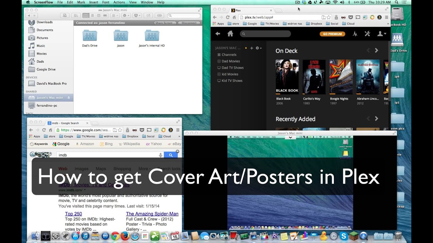The image size is (433, 243).
Task: Reload the plex.tv page
Action: coord(227,17)
